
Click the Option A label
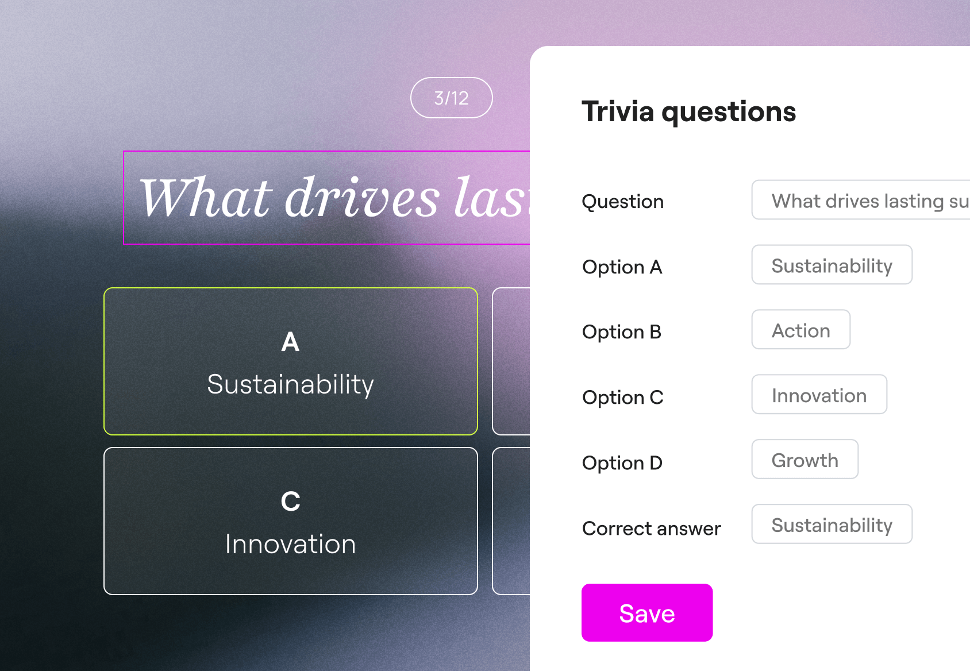pos(622,267)
